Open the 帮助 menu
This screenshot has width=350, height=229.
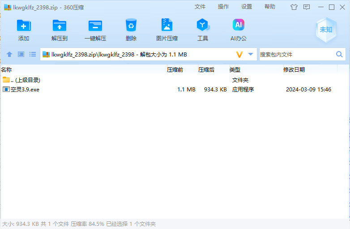270,7
